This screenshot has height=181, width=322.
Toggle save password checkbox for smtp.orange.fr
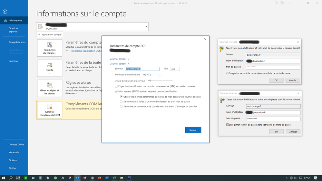228,125
